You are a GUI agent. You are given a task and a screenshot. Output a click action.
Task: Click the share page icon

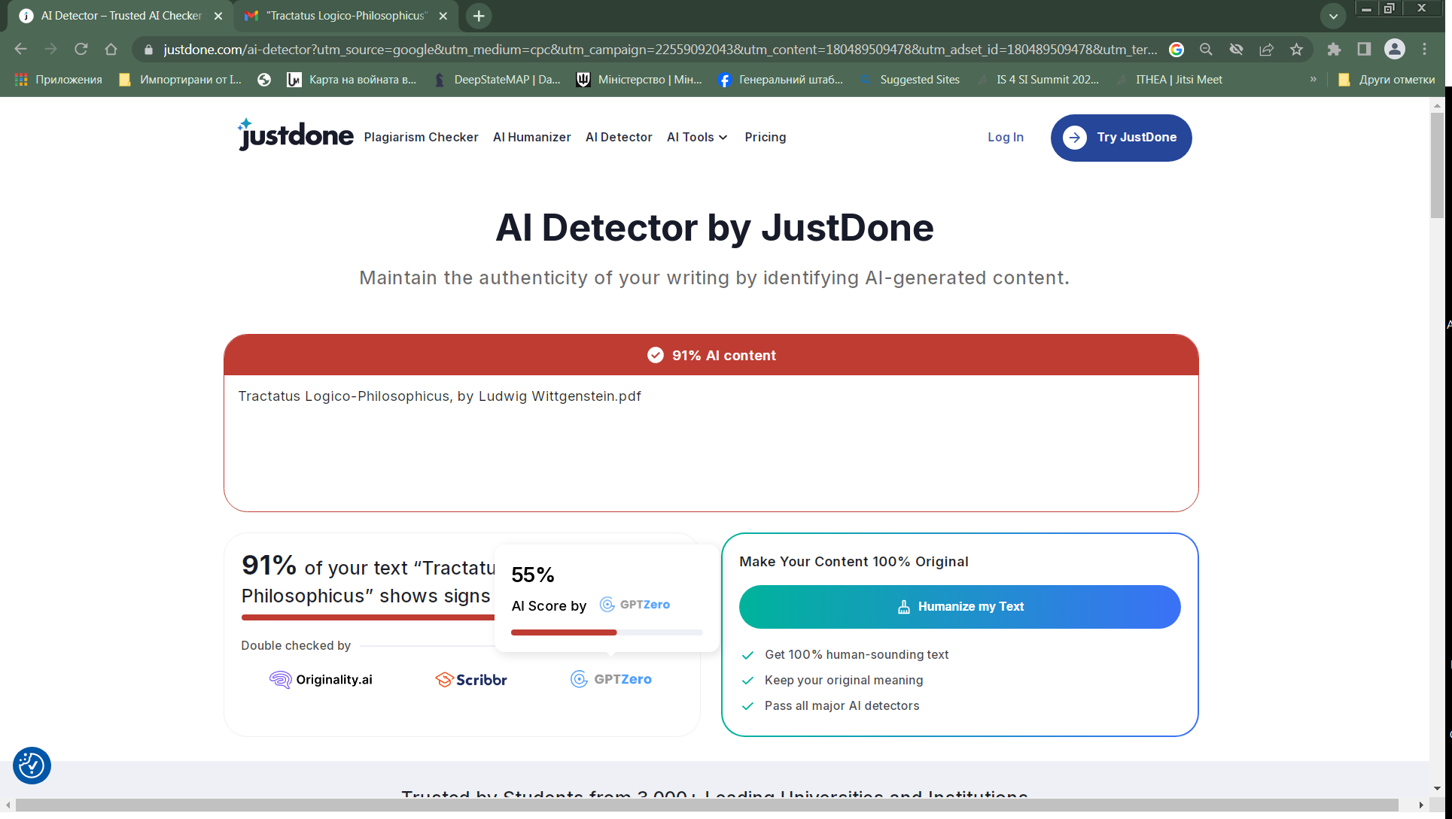[1266, 50]
